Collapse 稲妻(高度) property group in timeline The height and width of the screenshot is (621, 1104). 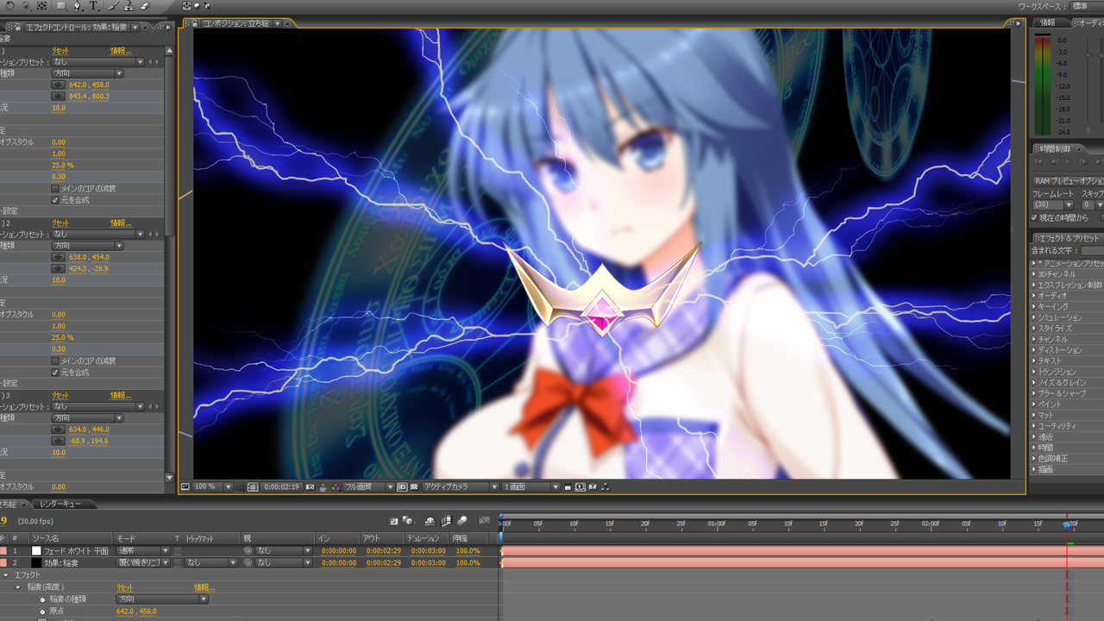pos(18,586)
